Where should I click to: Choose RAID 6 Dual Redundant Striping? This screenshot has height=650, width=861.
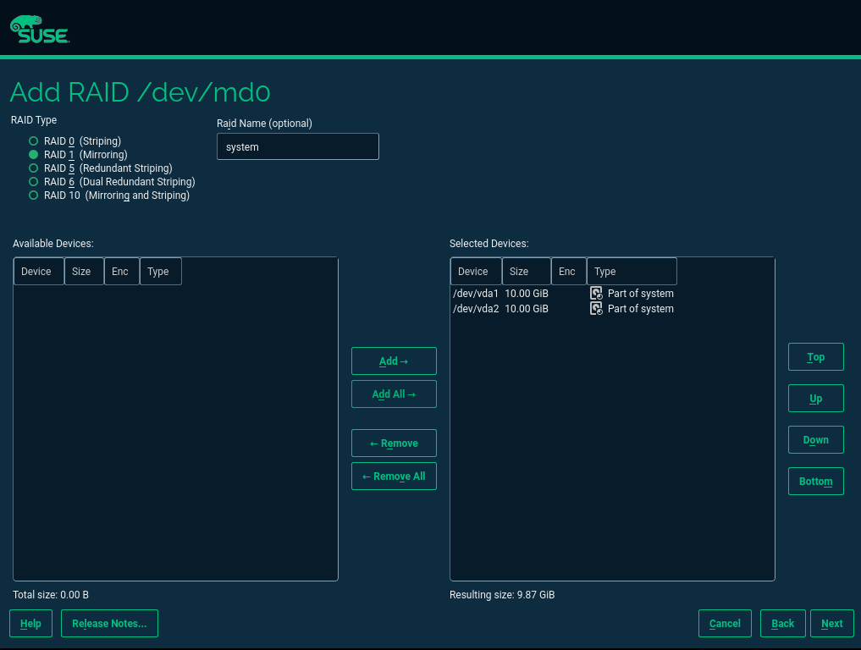[x=34, y=182]
